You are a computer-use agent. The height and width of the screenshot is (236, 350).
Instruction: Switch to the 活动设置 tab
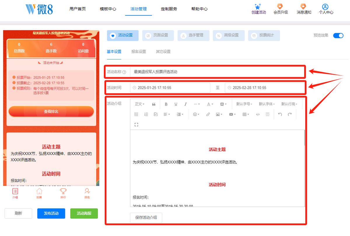(123, 35)
